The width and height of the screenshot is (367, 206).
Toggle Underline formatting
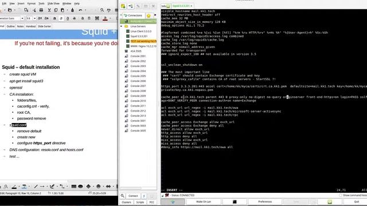click(x=68, y=18)
